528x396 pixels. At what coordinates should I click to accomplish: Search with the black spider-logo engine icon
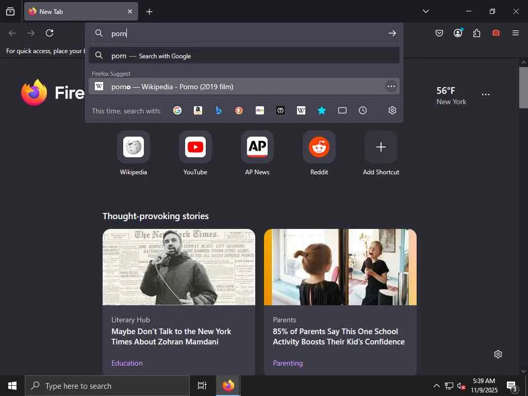click(280, 110)
